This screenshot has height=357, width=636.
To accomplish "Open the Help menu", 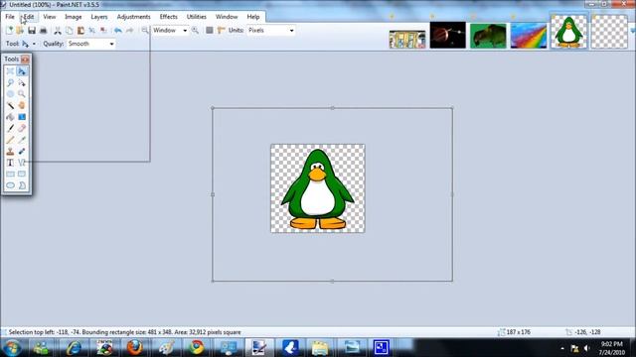I will [253, 17].
